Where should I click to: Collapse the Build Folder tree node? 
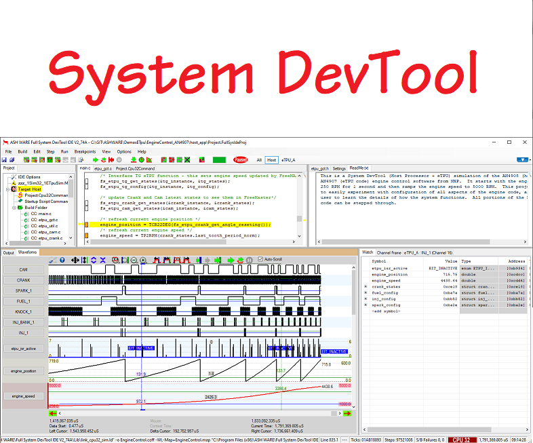15,207
